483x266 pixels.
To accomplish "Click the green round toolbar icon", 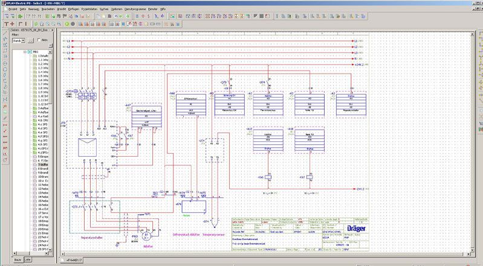I will 67,24.
